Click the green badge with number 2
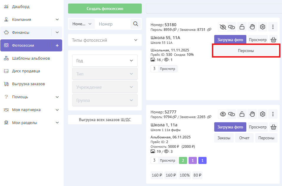The width and height of the screenshot is (282, 186). [183, 160]
